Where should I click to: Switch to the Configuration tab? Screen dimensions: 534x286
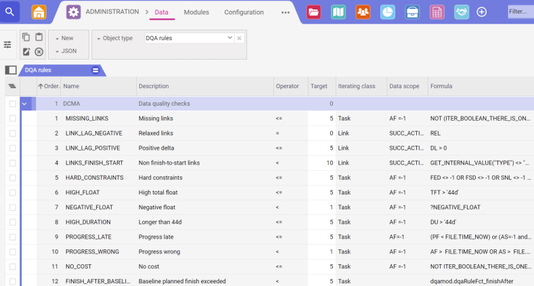pos(244,12)
